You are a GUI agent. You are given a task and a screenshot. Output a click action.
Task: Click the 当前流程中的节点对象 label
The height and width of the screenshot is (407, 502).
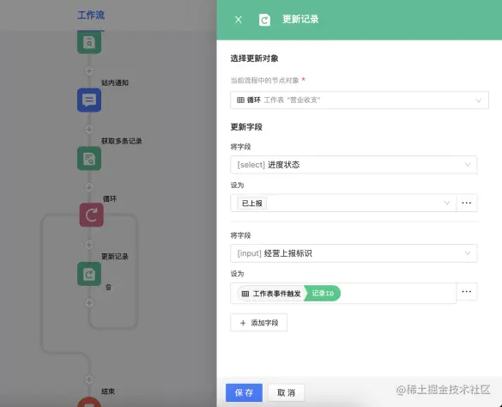[x=265, y=80]
